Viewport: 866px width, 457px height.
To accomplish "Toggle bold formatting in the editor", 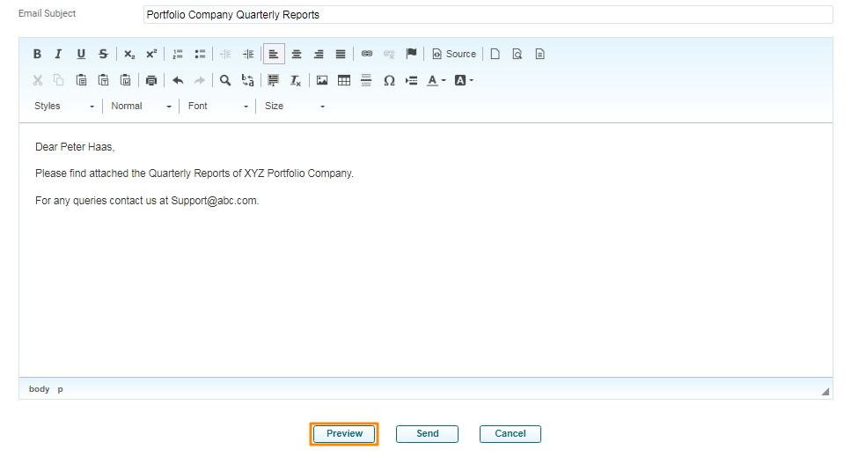I will pyautogui.click(x=37, y=54).
